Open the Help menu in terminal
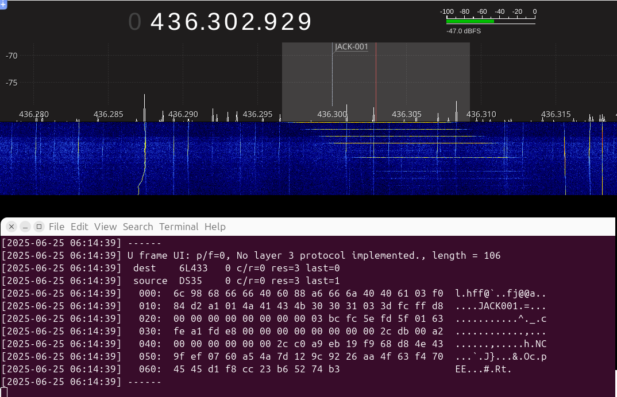The image size is (617, 397). click(215, 227)
